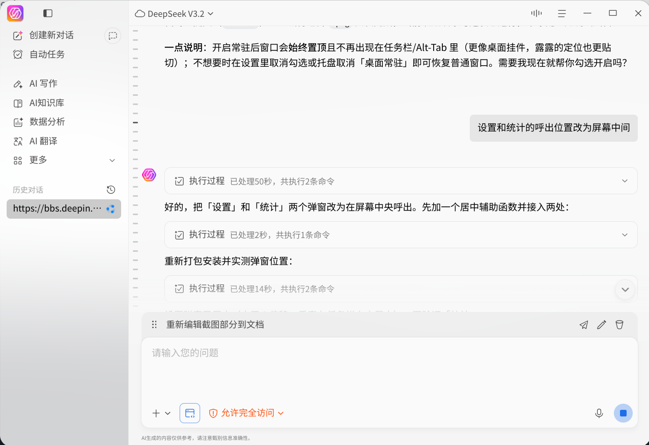Click the queued text 重新编辑截图部分到文档
The image size is (649, 445).
pyautogui.click(x=215, y=325)
